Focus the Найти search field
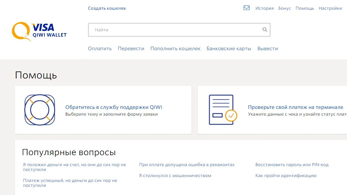Viewport: 347px width, 195px height. coord(179,30)
